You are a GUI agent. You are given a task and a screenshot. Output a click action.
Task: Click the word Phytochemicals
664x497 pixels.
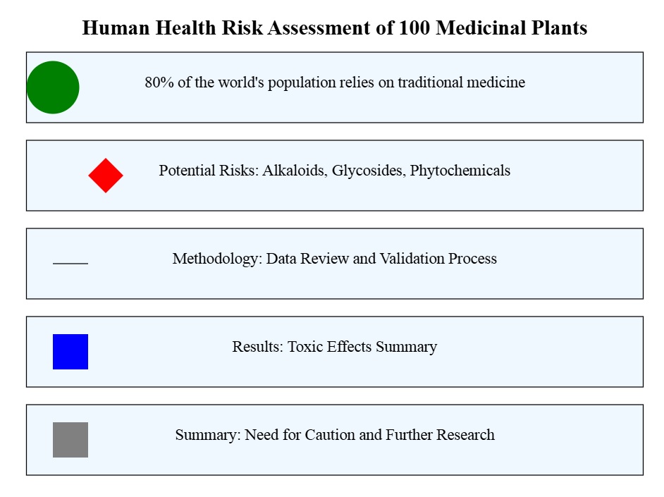pos(460,170)
